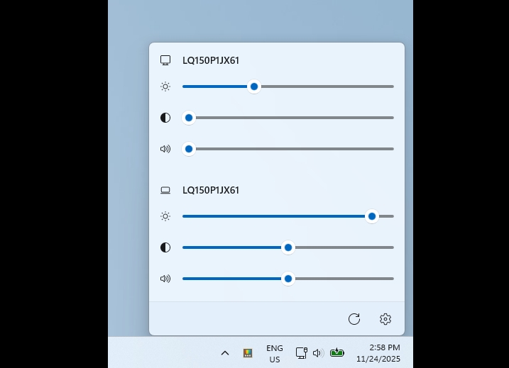The image size is (509, 368).
Task: Click the desktop monitor icon beside the first LQ150P1JX61
Action: pos(165,60)
